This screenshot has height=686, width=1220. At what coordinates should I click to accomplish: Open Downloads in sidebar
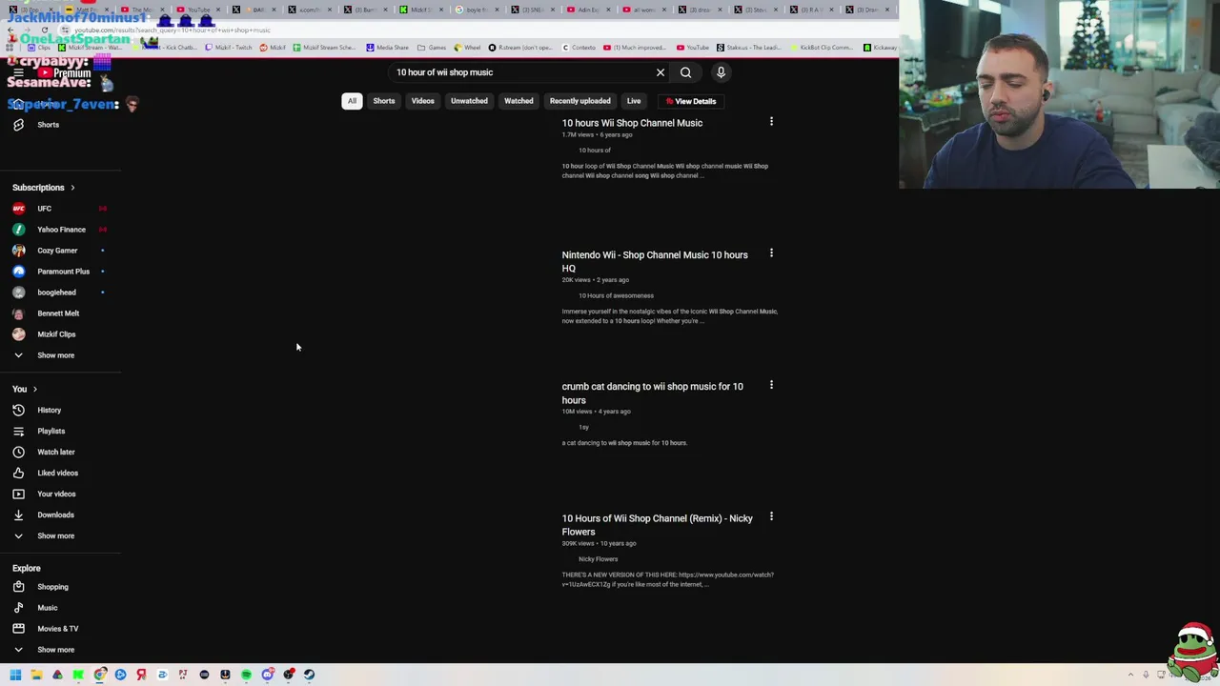point(61,514)
